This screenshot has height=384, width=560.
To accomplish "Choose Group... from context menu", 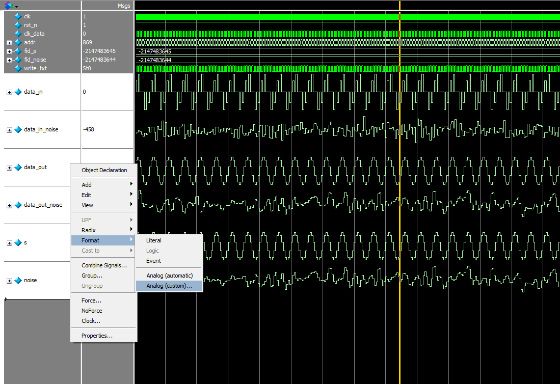I will 103,276.
